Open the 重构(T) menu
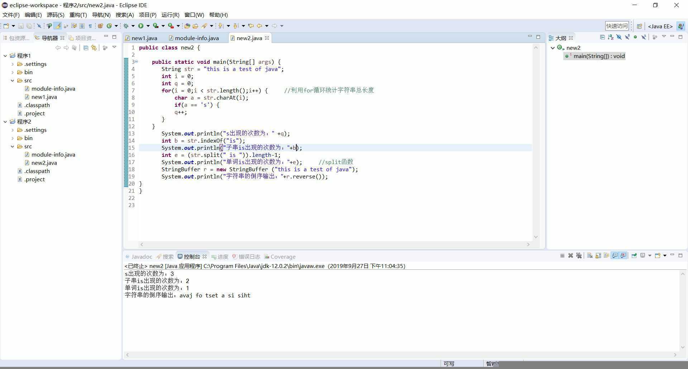The height and width of the screenshot is (369, 688). coord(78,15)
